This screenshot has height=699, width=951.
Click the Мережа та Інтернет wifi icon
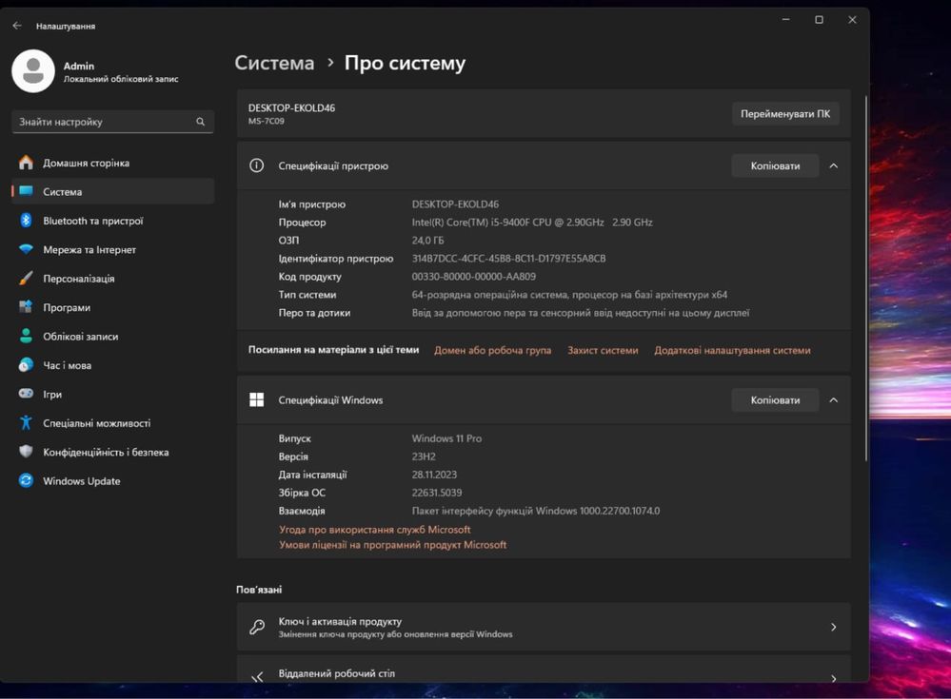pyautogui.click(x=26, y=249)
